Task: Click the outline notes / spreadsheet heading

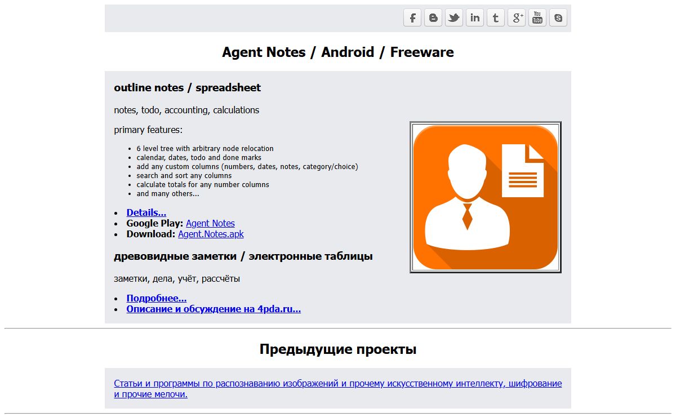Action: tap(187, 87)
